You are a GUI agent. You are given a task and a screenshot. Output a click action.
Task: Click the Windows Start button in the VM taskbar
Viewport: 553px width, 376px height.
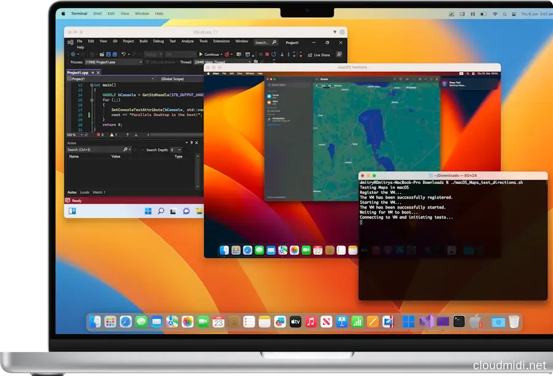coord(148,212)
